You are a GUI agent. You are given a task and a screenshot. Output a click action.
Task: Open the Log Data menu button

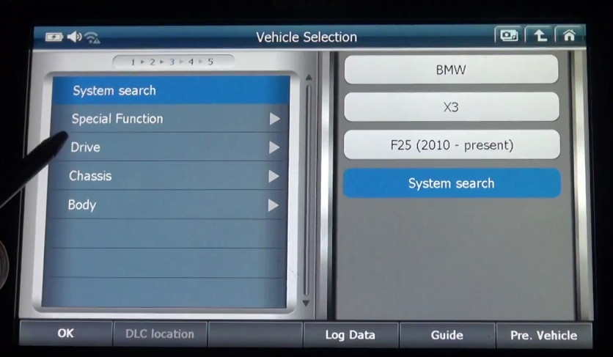(350, 335)
